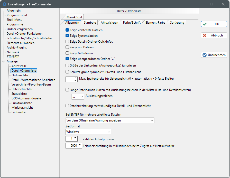This screenshot has height=178, width=230.
Task: Open the Auslassungszeichen dropdown
Action: click(x=78, y=97)
